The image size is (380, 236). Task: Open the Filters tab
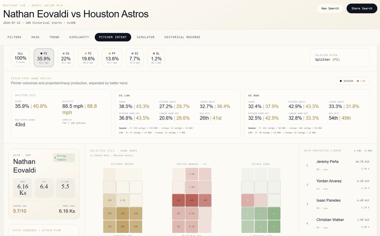coord(14,37)
